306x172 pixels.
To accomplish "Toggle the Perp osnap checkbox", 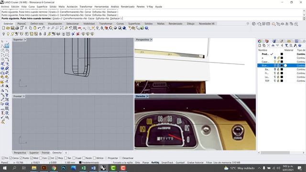I will point(56,158).
